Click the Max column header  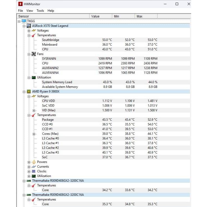(x=146, y=16)
